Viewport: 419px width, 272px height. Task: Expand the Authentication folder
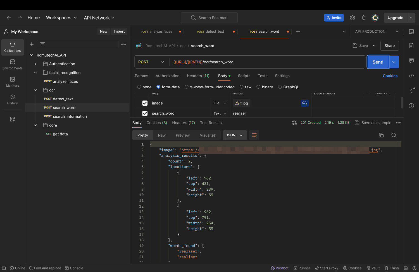click(35, 64)
